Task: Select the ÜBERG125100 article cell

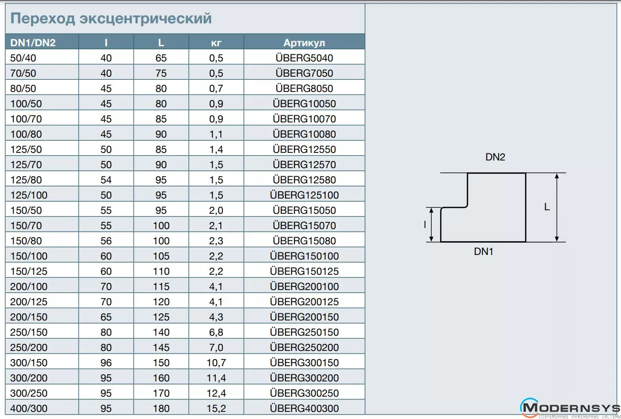Action: point(304,195)
